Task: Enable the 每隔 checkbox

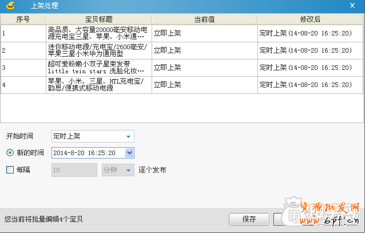Action: click(9, 170)
